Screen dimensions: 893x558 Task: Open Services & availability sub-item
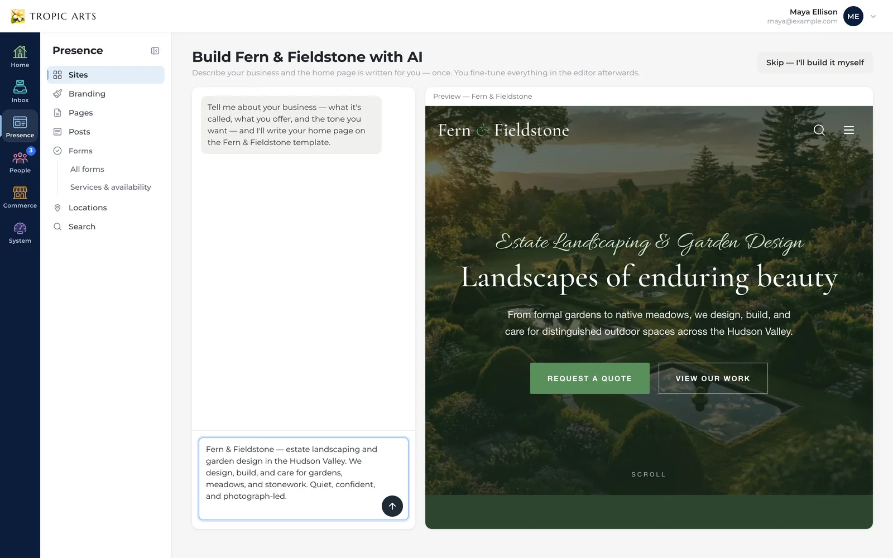[x=111, y=187]
